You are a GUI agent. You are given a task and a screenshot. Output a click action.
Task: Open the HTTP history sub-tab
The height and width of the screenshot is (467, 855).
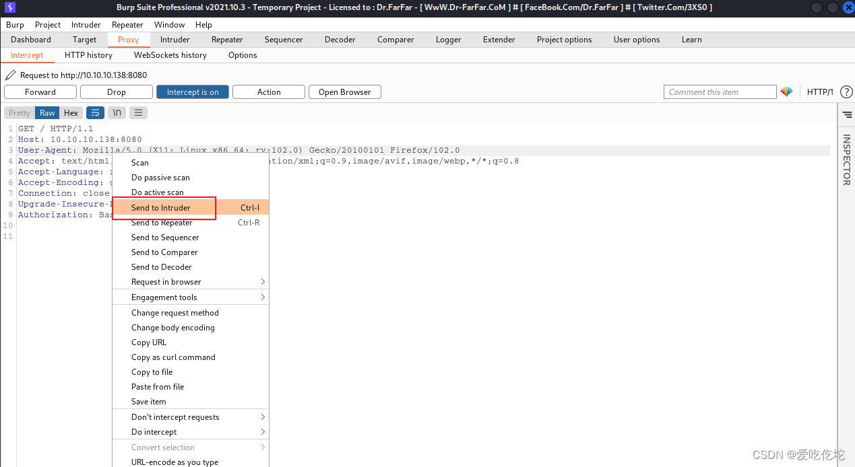pos(88,55)
